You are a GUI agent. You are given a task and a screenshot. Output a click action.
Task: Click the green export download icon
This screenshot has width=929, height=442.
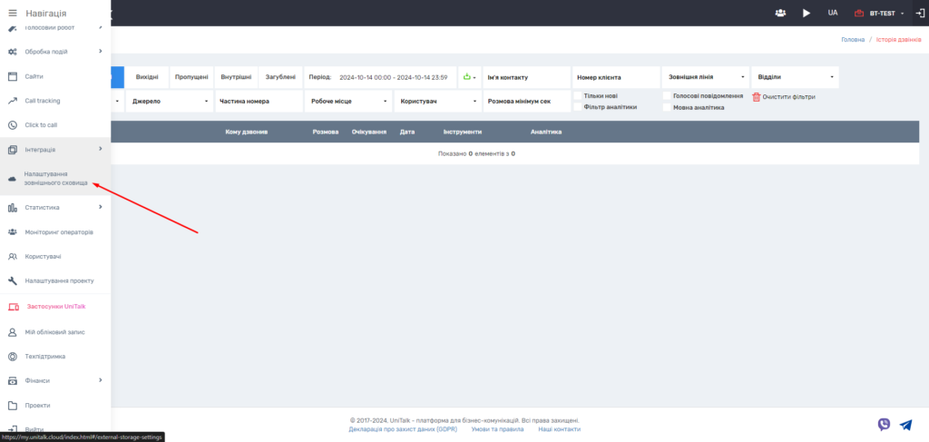pos(467,77)
